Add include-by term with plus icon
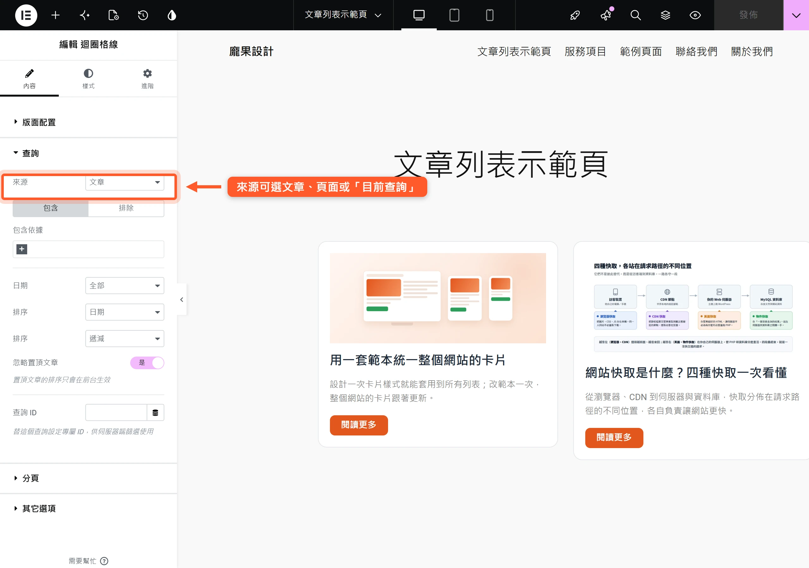 pyautogui.click(x=22, y=249)
